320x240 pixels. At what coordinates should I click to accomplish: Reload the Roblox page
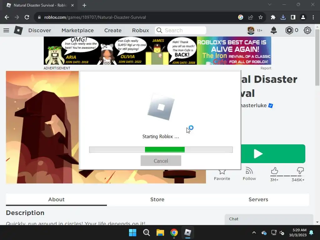[27, 17]
